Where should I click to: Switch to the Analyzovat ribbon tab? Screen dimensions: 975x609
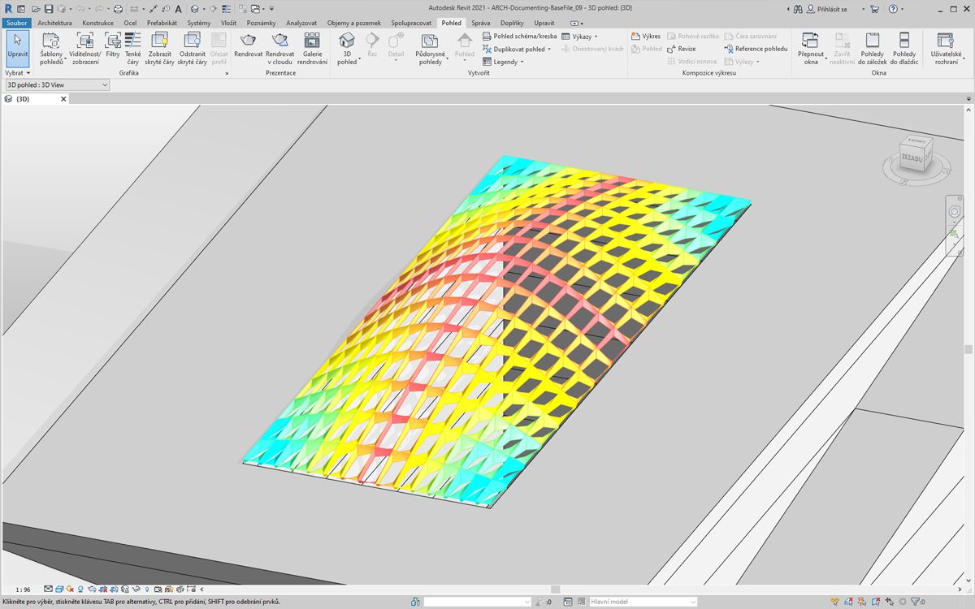pos(301,23)
